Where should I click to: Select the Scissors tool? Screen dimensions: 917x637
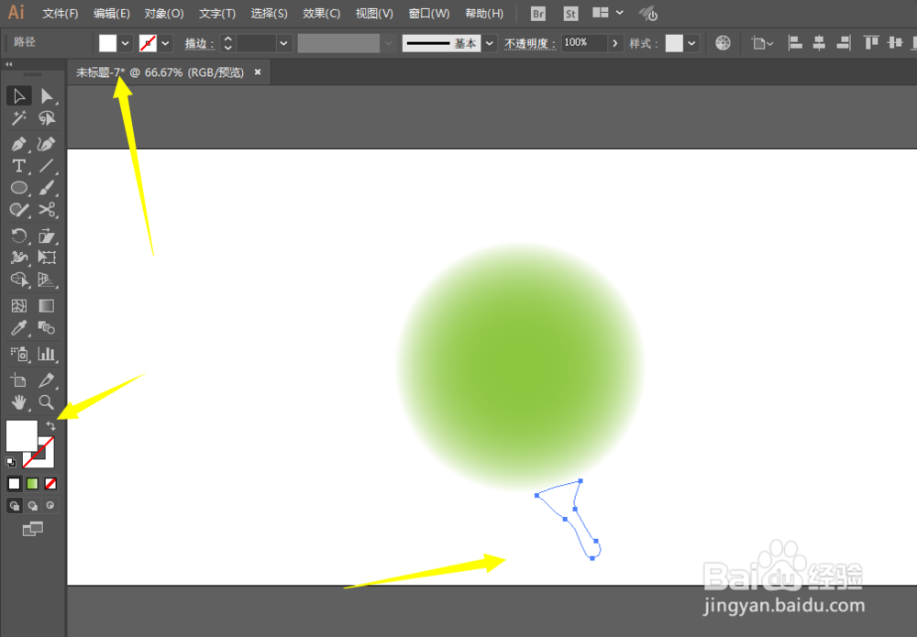click(47, 210)
